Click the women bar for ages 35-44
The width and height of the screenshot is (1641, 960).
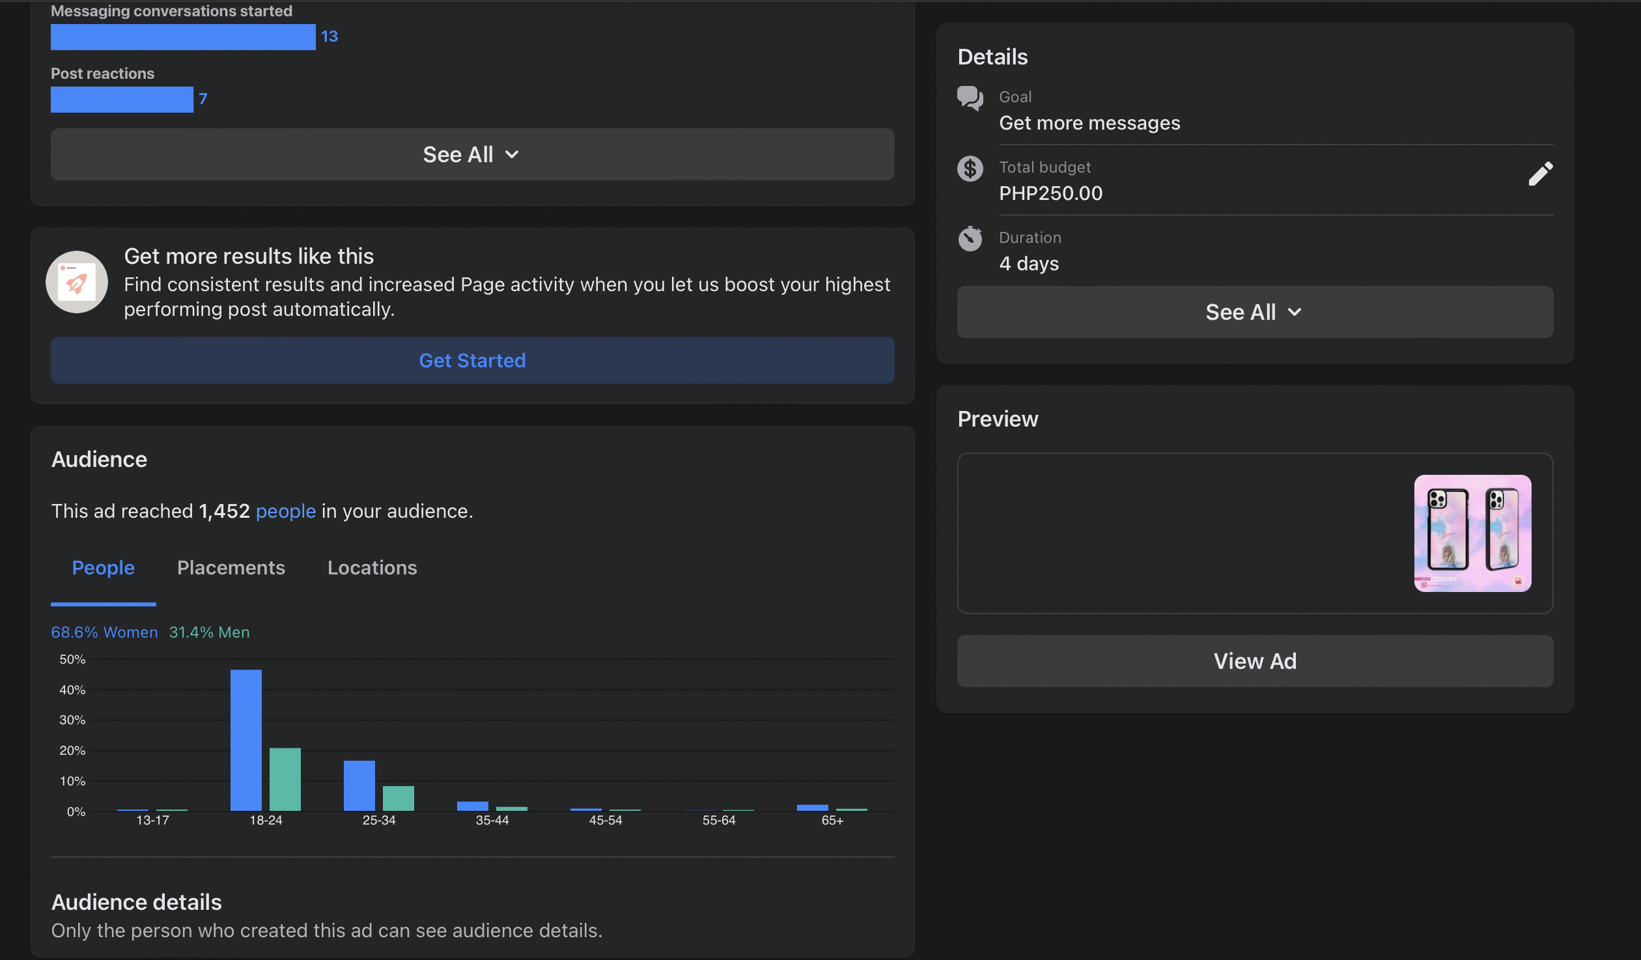tap(472, 806)
